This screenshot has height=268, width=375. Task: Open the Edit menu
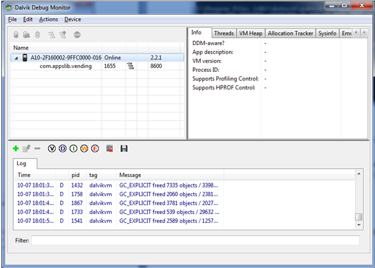point(28,19)
